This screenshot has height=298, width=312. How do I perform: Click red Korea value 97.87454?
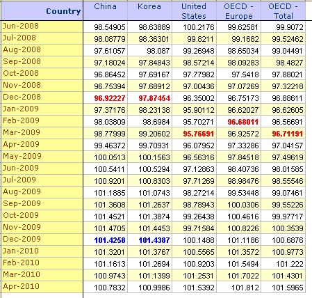pos(154,98)
